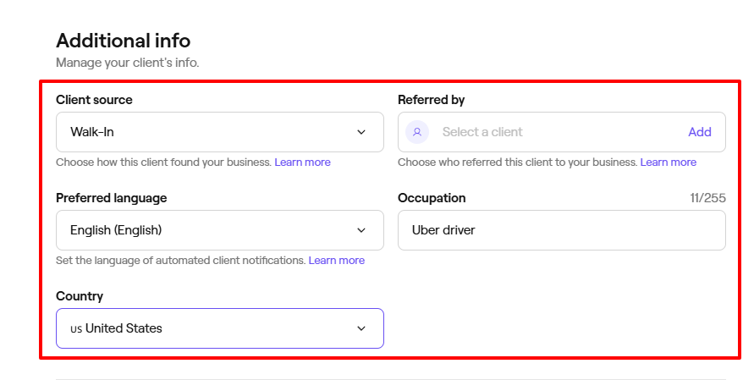Click the Client source label

pos(94,100)
